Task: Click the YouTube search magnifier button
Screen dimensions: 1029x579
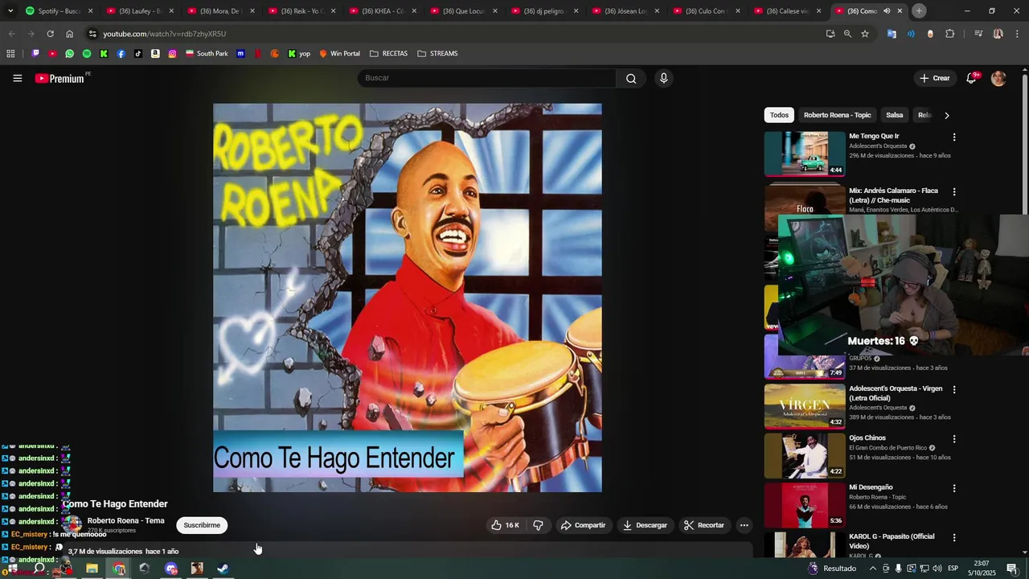Action: [x=631, y=78]
